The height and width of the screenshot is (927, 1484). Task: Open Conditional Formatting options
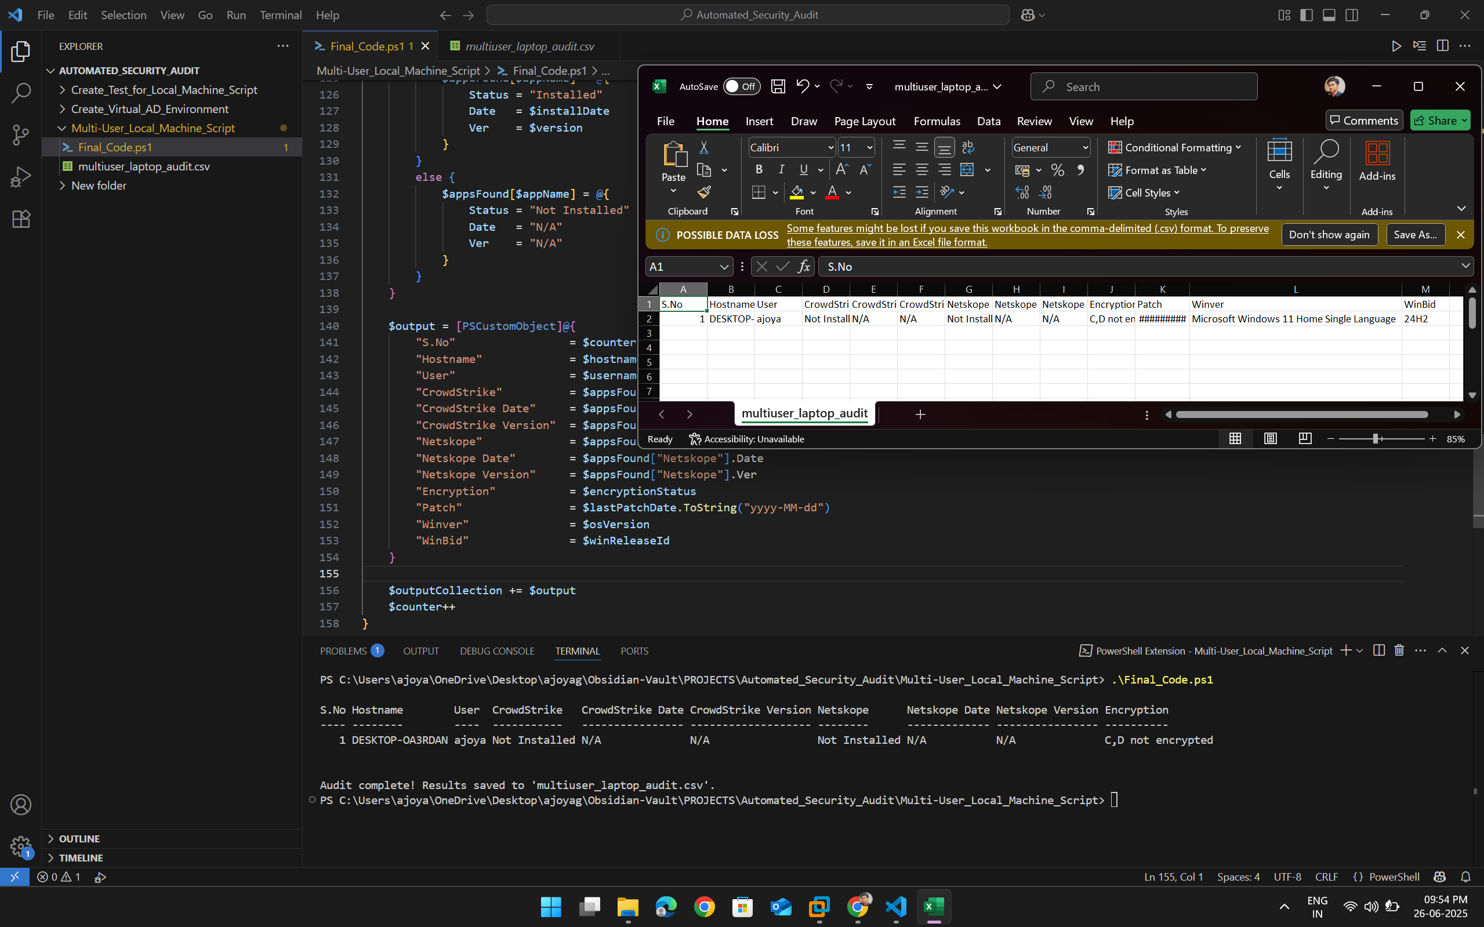(x=1175, y=147)
